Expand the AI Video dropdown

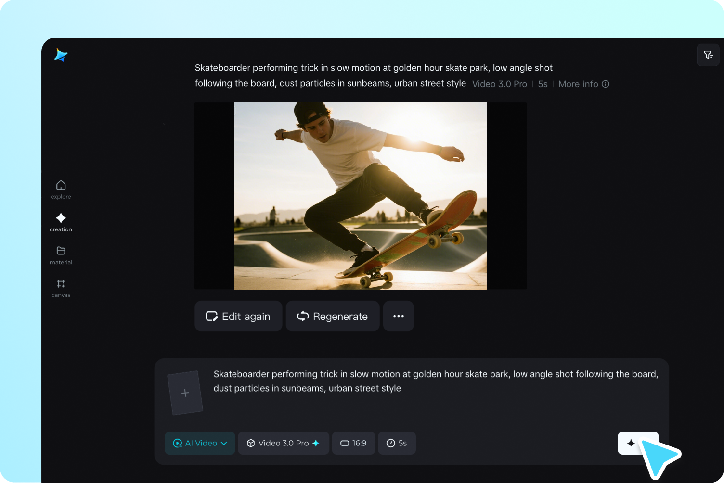(x=224, y=443)
